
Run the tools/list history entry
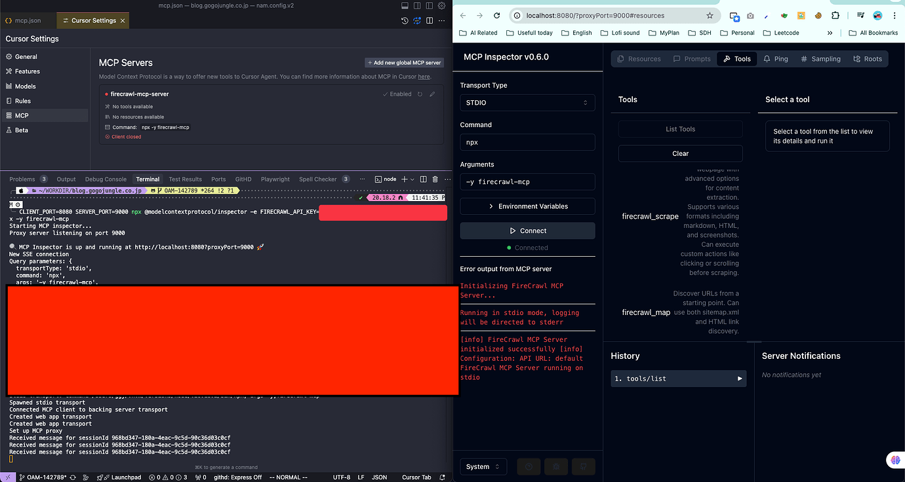[678, 379]
